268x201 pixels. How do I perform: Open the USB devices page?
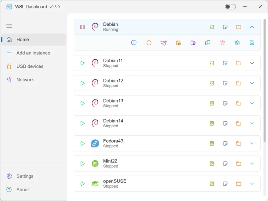(33, 66)
